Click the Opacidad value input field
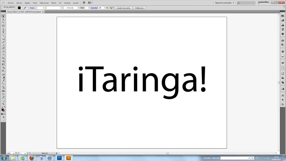The image size is (286, 161). [101, 8]
